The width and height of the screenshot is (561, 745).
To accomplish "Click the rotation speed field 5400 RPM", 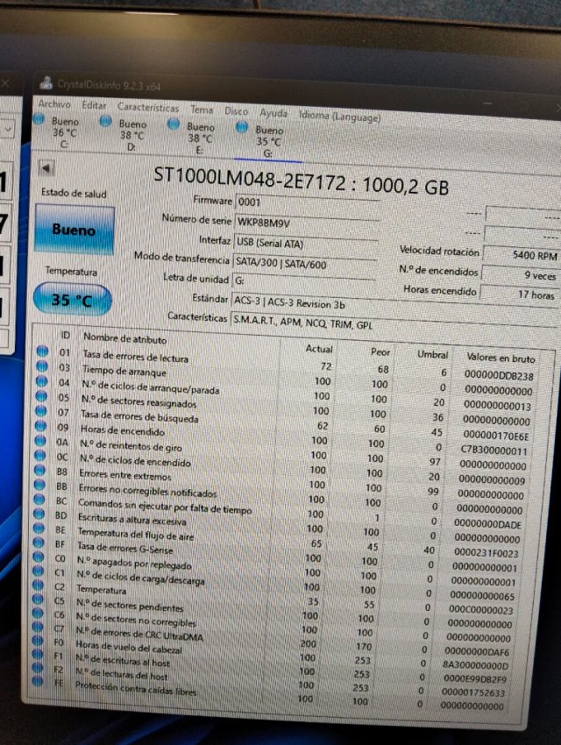I will point(521,255).
